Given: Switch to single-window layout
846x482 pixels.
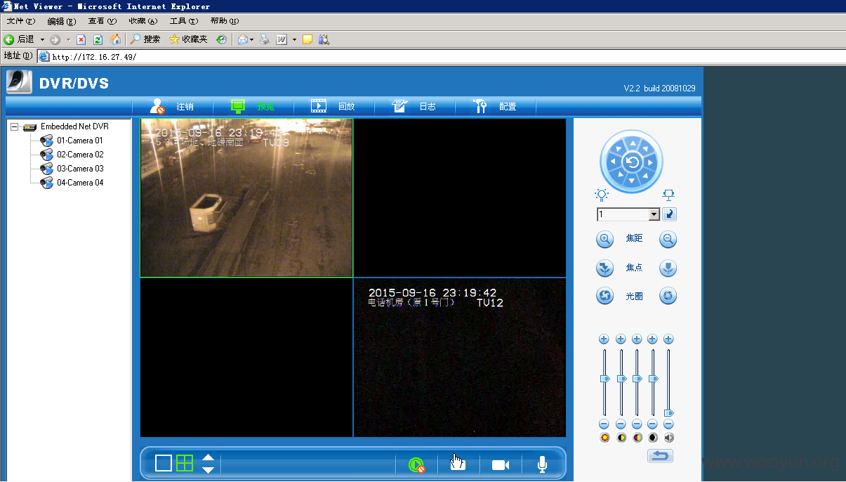Looking at the screenshot, I should tap(164, 463).
